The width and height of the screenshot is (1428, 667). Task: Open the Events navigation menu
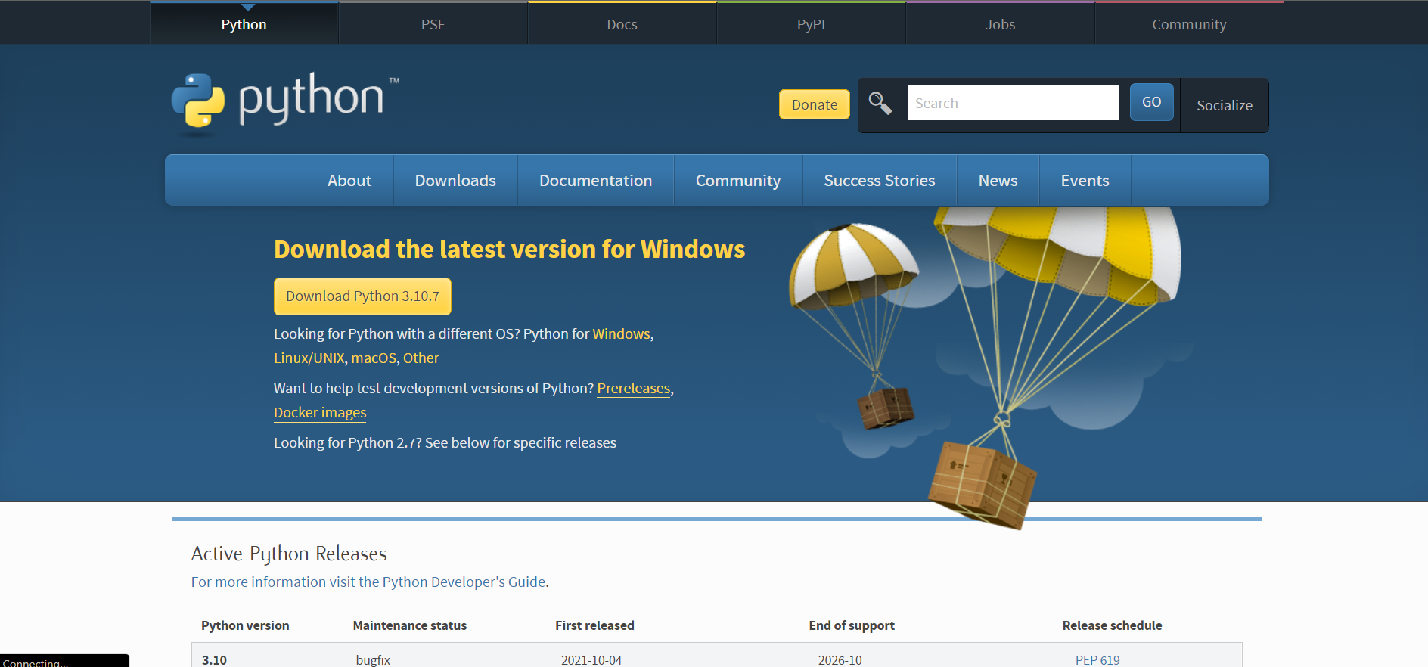(x=1085, y=180)
